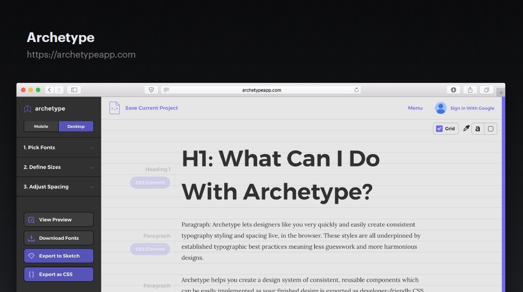Click the archetypeapp.com address bar

261,89
